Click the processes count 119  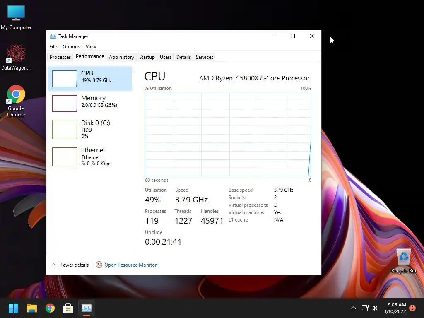click(152, 221)
